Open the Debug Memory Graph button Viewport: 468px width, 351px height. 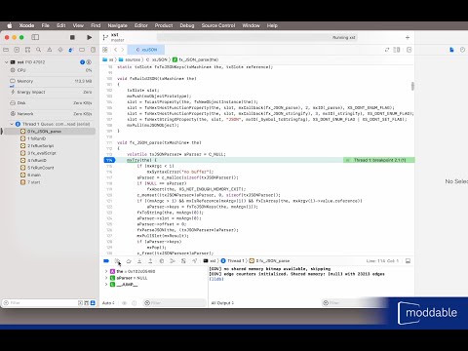[173, 261]
